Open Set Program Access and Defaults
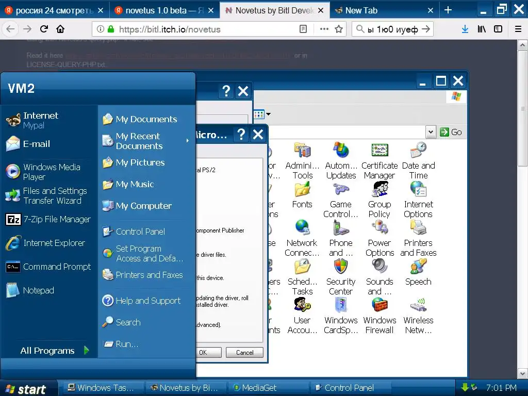Viewport: 528px width, 396px height. tap(146, 253)
